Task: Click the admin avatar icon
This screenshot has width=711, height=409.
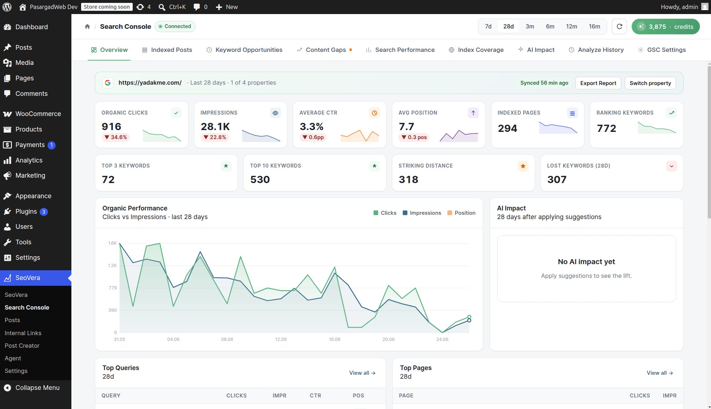Action: point(705,7)
